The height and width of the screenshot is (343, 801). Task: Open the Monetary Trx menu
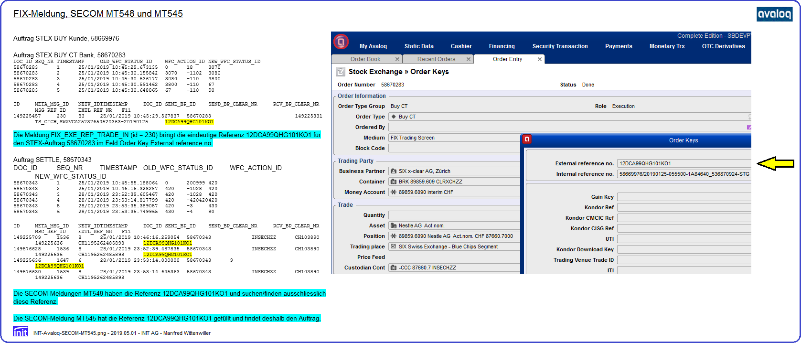(667, 46)
